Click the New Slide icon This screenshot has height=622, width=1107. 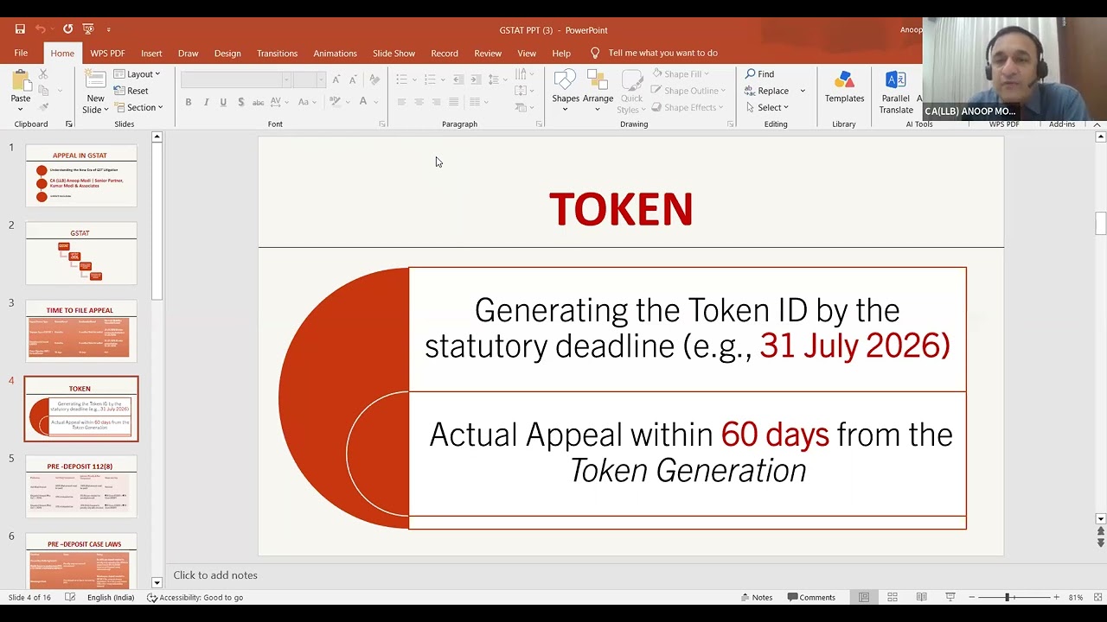(95, 79)
